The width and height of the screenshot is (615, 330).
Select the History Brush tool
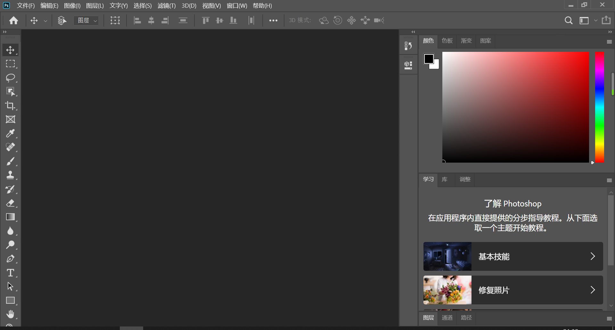[x=10, y=189]
